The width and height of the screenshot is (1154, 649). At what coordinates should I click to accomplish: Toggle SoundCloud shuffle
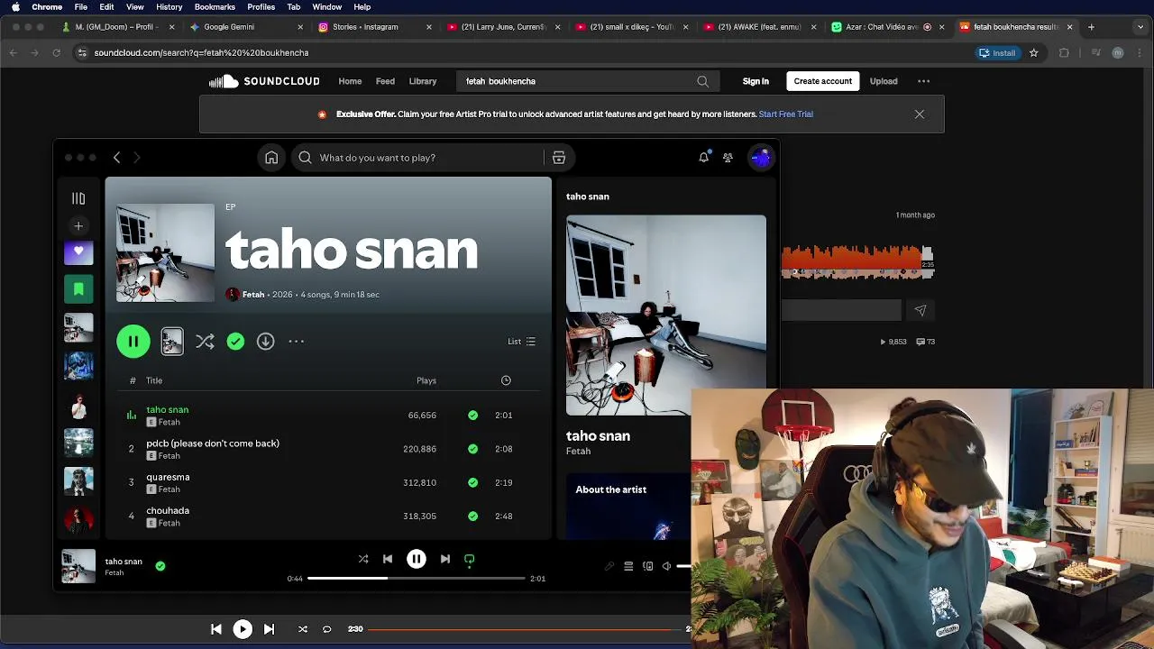click(303, 629)
